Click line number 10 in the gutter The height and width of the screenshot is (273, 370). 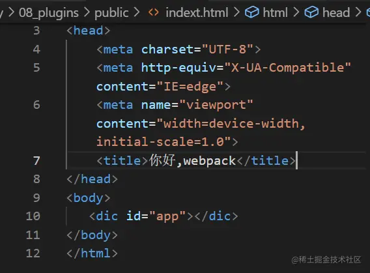(33, 216)
